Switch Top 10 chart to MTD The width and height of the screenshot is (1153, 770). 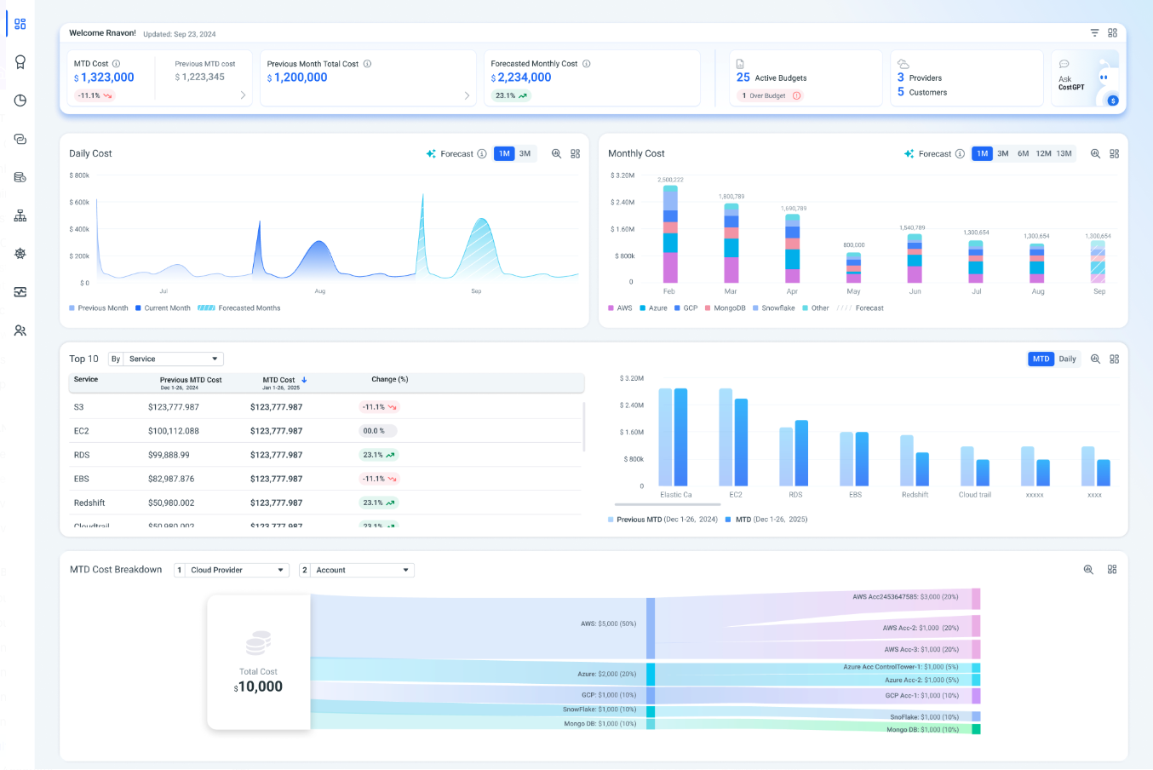pos(1041,359)
